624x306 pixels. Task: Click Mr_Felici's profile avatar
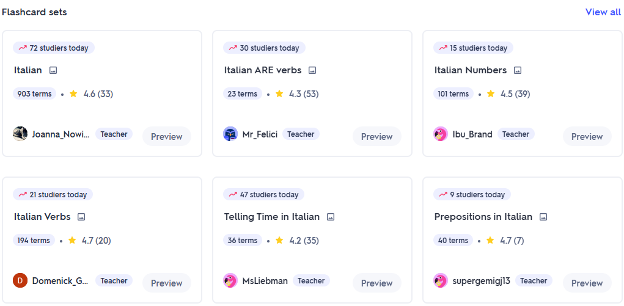(230, 134)
